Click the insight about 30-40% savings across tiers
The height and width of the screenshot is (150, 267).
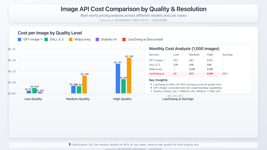click(x=187, y=85)
